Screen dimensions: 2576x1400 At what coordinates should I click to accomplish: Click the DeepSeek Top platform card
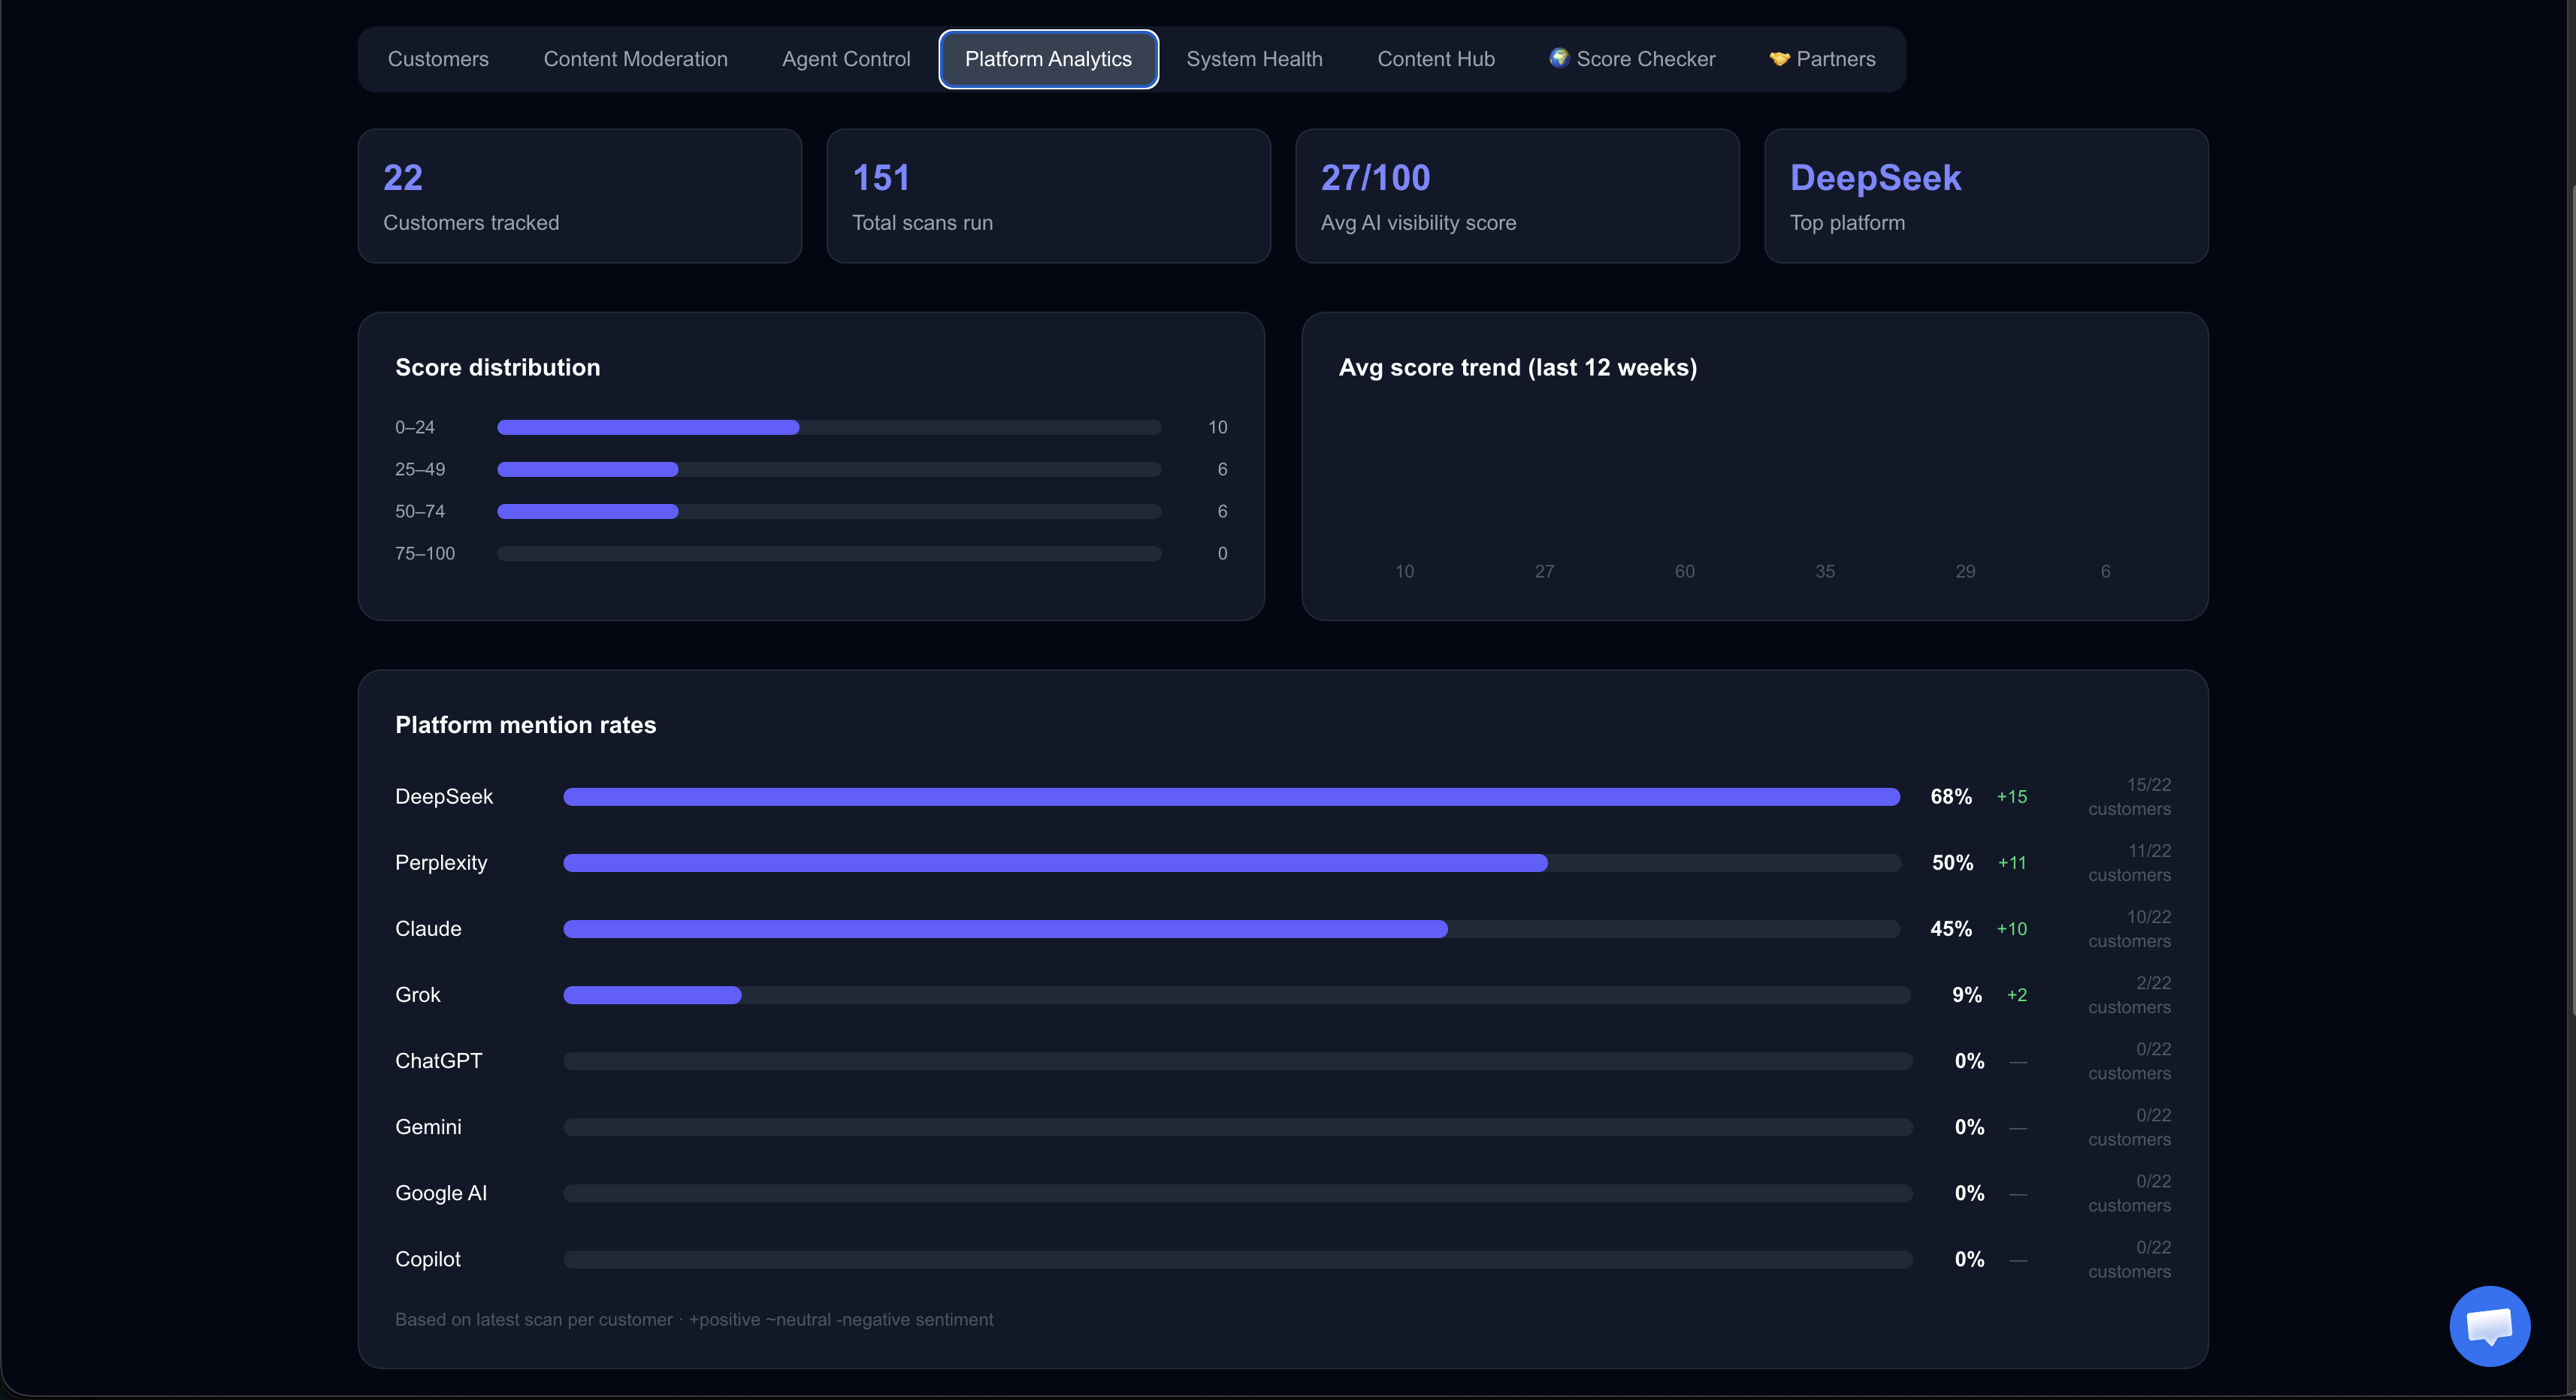pos(1986,196)
